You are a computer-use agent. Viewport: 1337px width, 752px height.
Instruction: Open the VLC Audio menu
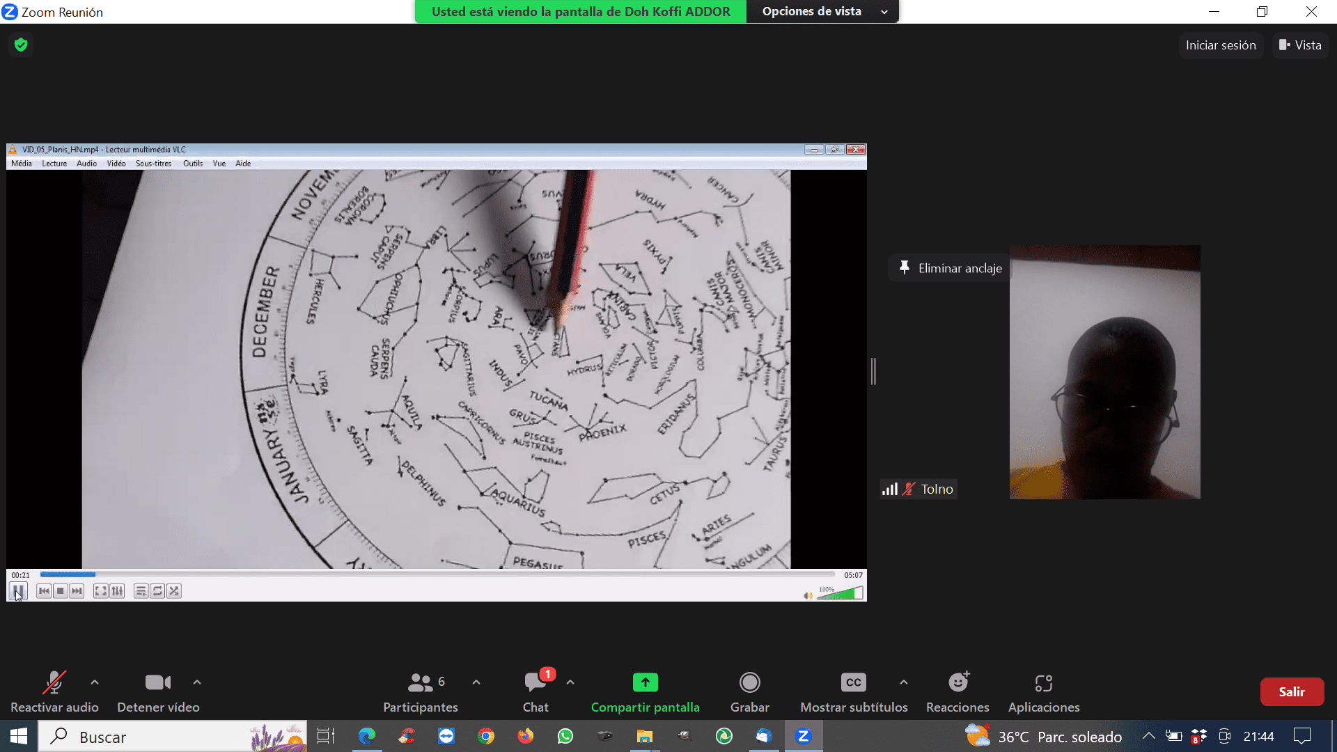tap(87, 164)
